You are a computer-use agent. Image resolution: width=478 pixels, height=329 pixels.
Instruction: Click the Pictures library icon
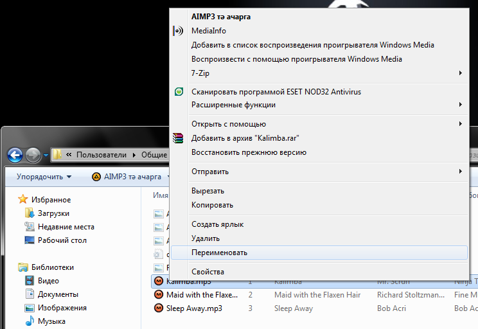(x=30, y=308)
